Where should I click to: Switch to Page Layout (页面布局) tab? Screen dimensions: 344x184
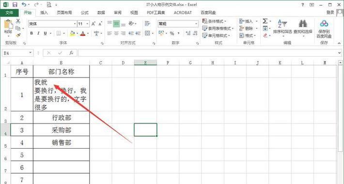point(64,13)
